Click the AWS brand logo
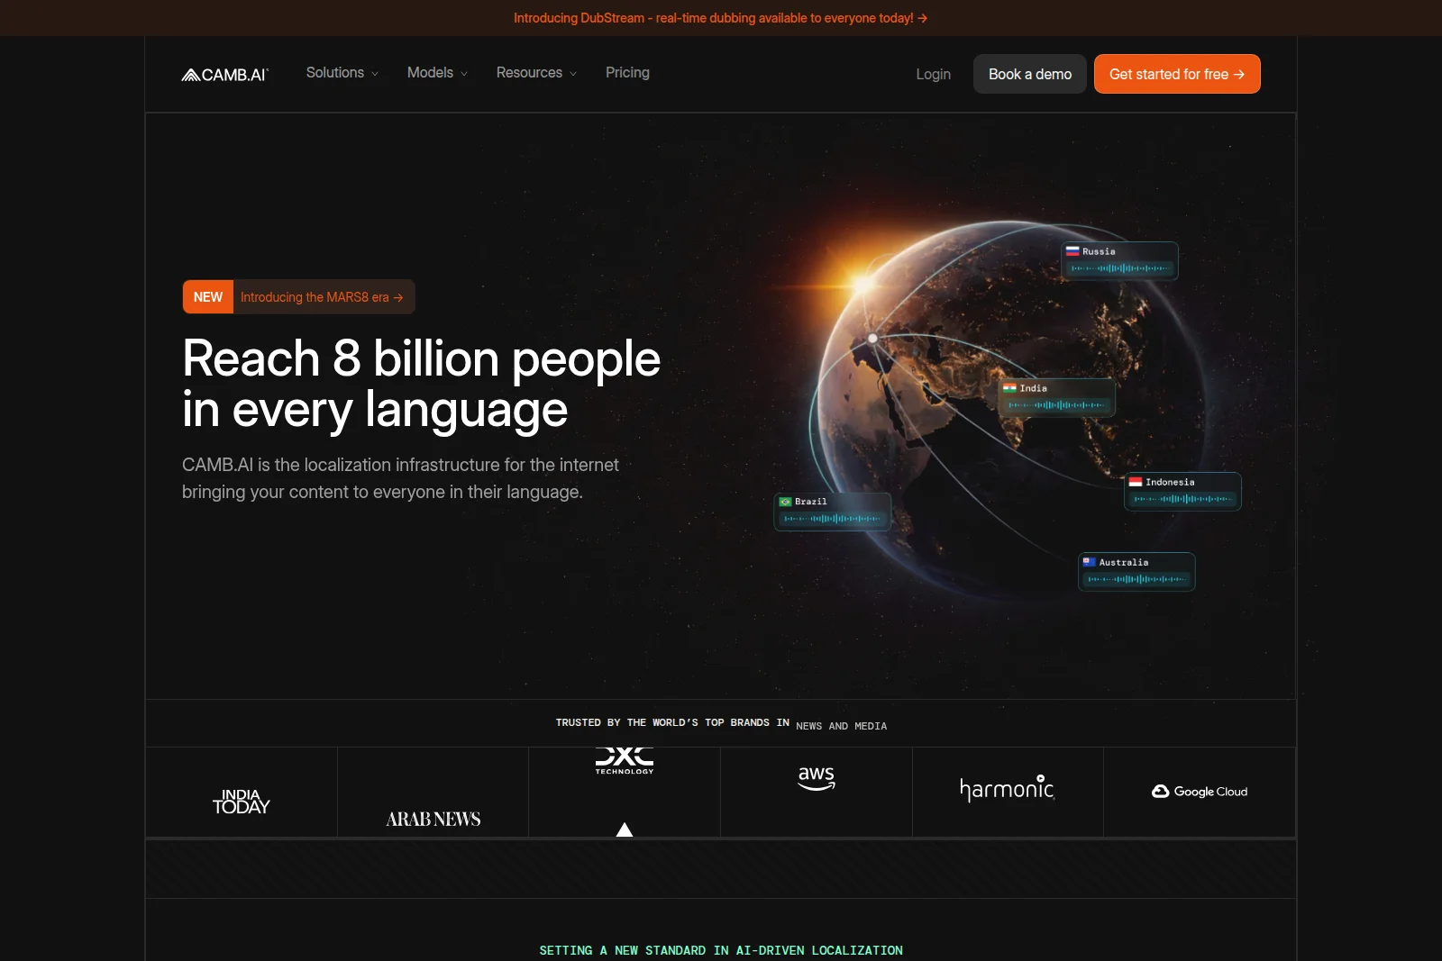 (816, 779)
